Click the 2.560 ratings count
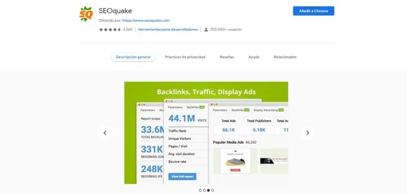Viewport: 407px width, 194px height. (x=128, y=29)
